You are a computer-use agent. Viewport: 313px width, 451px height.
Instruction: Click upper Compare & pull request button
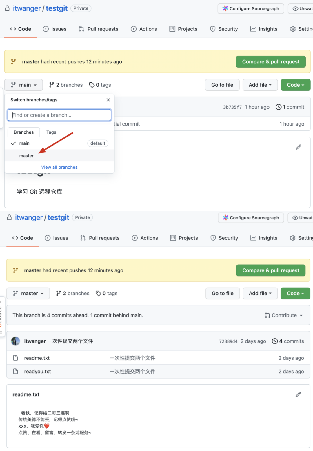[x=271, y=62]
